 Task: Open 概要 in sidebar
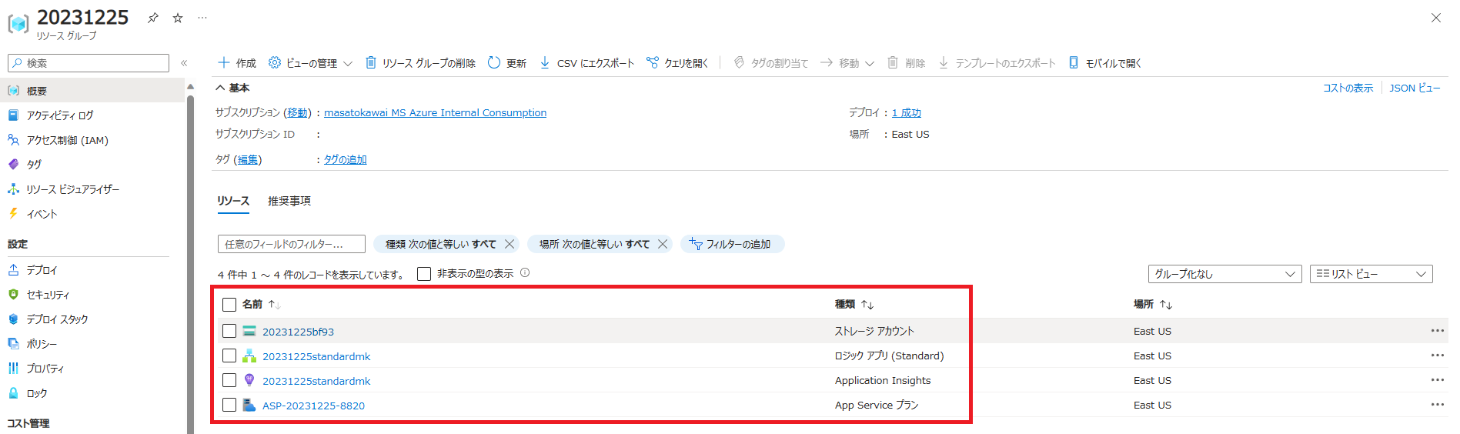click(x=92, y=91)
